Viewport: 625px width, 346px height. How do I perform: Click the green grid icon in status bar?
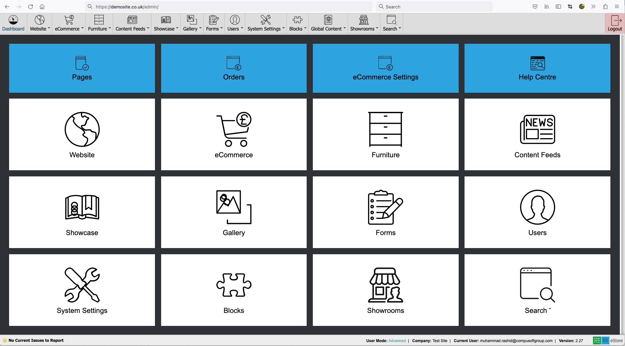[x=597, y=340]
